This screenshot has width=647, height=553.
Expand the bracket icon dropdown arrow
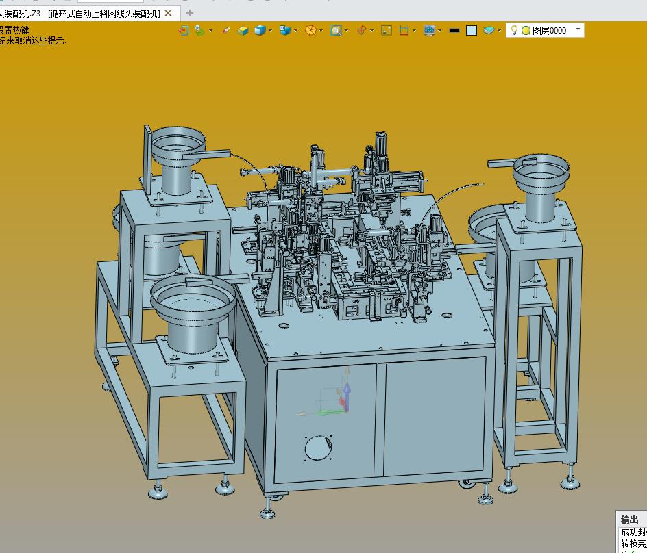(414, 31)
